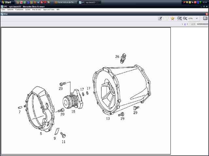Open the Suchen menu
Image resolution: width=209 pixels, height=156 pixels.
tap(28, 9)
